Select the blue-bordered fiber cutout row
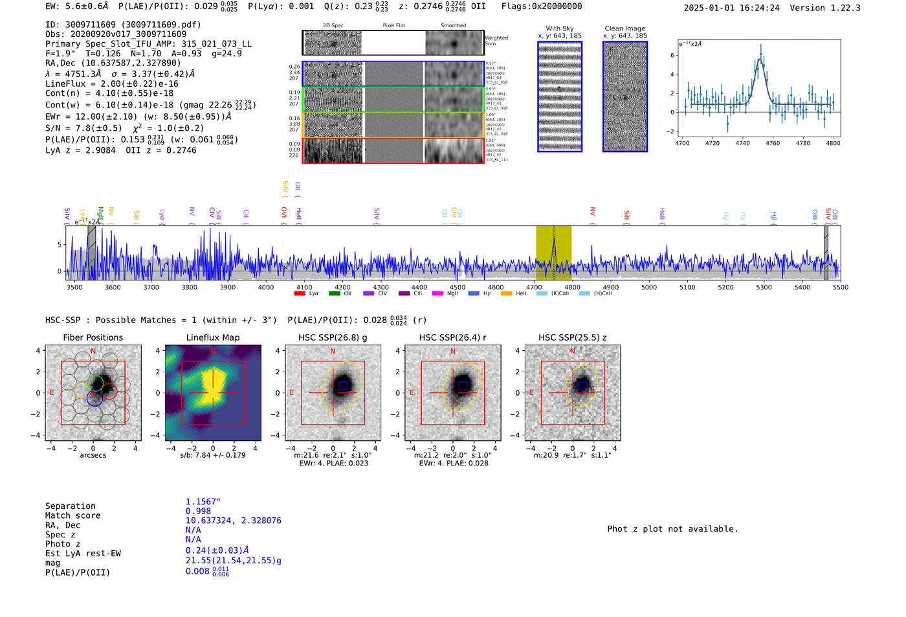Screen dimensions: 906x617 pos(393,74)
